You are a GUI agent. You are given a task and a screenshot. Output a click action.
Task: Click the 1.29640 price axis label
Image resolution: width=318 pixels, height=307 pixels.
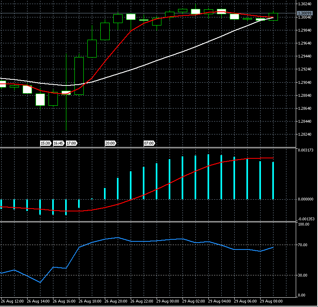[x=305, y=43]
